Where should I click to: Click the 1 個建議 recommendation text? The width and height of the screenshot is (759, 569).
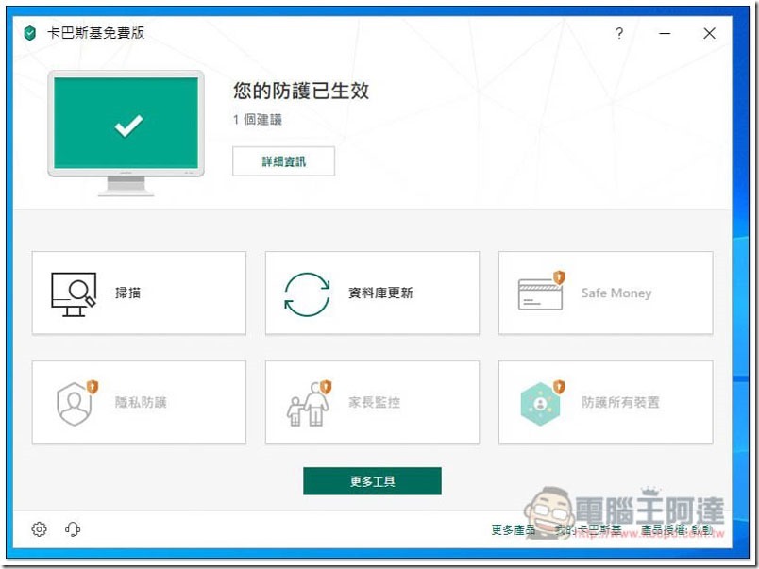click(258, 120)
